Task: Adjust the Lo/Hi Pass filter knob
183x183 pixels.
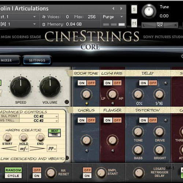Action: coord(112,94)
